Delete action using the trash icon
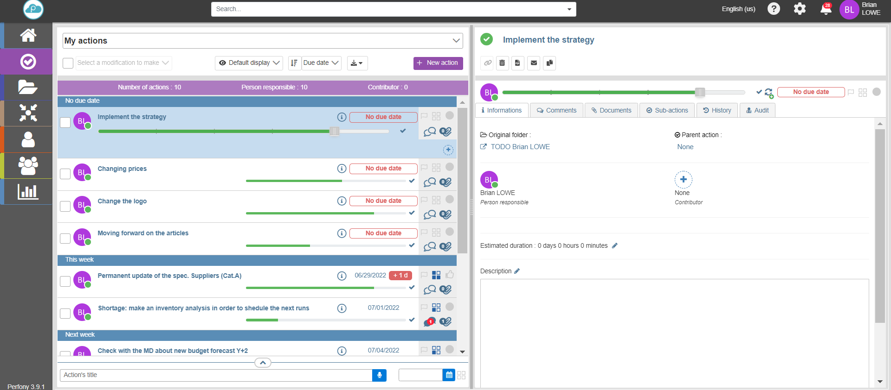 (x=502, y=63)
